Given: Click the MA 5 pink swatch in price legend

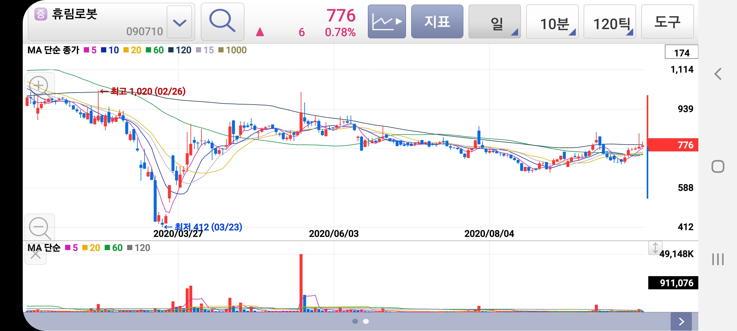Looking at the screenshot, I should [86, 50].
